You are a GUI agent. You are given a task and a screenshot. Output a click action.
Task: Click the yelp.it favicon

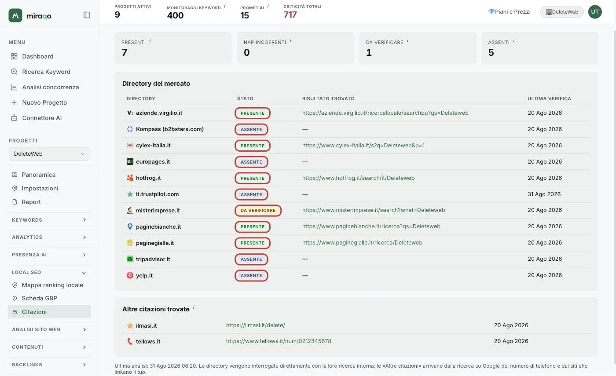coord(130,275)
